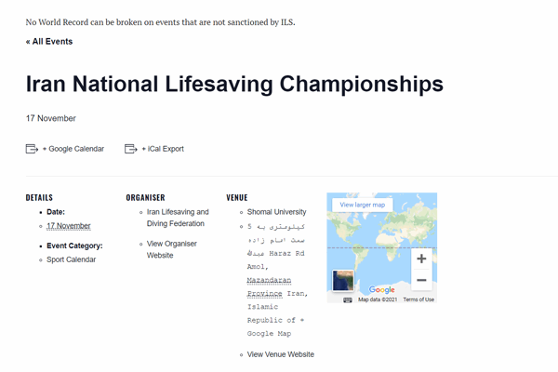Switch map to satellite imagery thumbnail
This screenshot has width=558, height=372.
pyautogui.click(x=342, y=281)
